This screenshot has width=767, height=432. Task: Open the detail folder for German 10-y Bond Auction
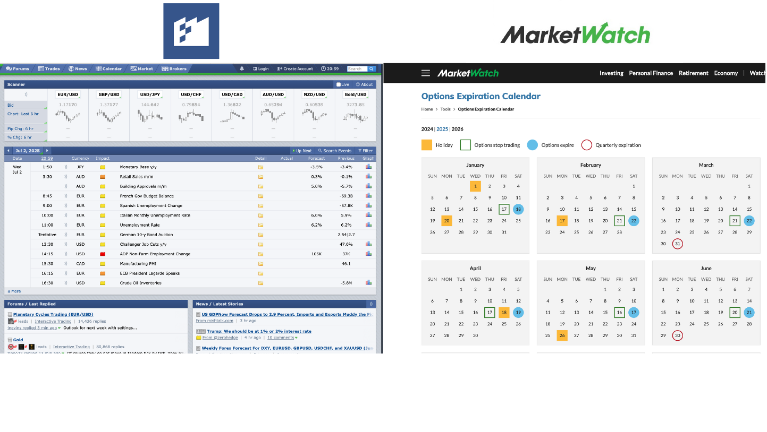260,235
